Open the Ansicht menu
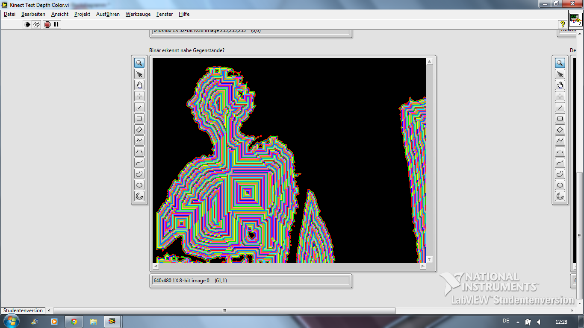 pos(60,14)
